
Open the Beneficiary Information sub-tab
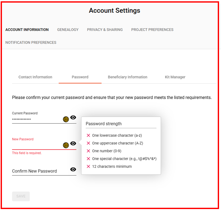[x=128, y=77]
